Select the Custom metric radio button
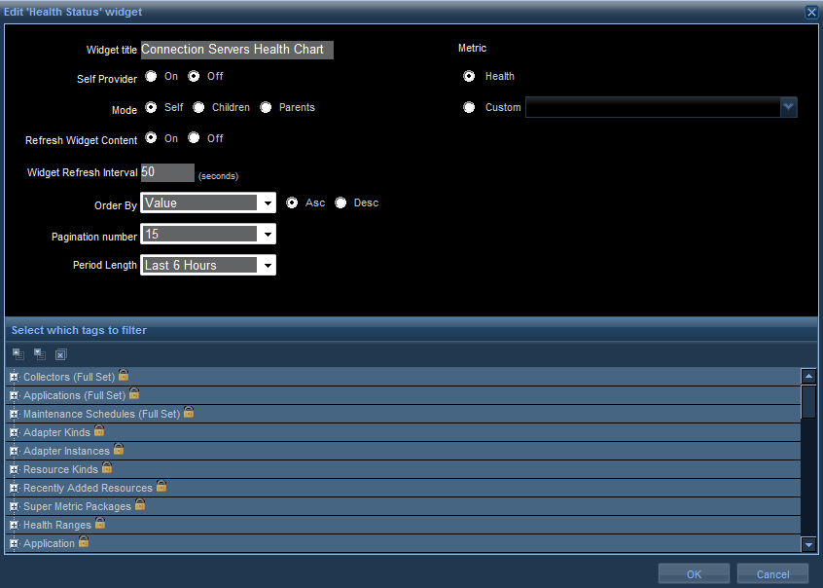823x588 pixels. coord(470,107)
